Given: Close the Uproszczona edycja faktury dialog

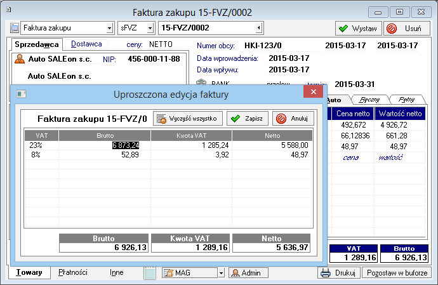Looking at the screenshot, I should [313, 91].
